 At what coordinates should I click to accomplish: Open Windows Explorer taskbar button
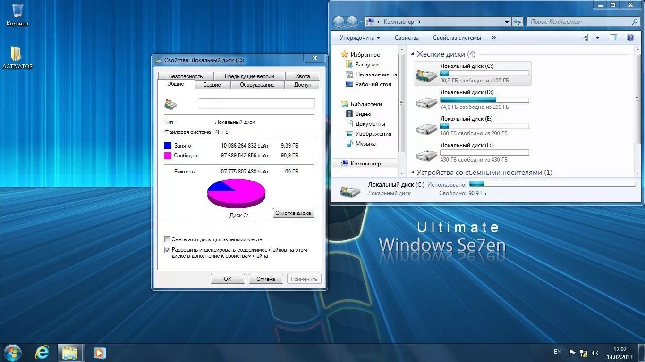point(70,353)
